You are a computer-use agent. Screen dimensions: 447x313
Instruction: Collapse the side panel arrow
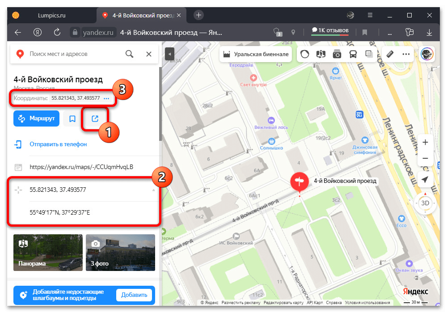(169, 54)
